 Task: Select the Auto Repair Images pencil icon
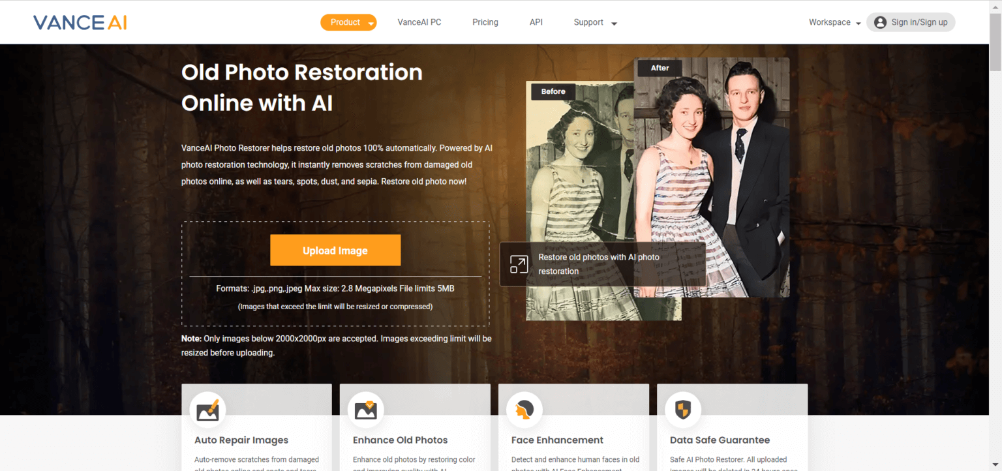point(207,410)
